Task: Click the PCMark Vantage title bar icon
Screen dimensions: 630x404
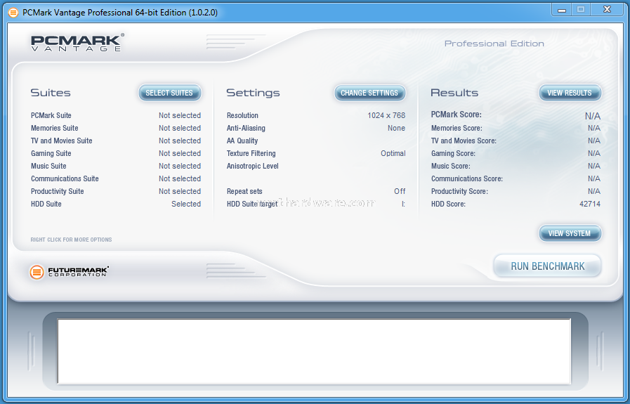Action: tap(13, 13)
